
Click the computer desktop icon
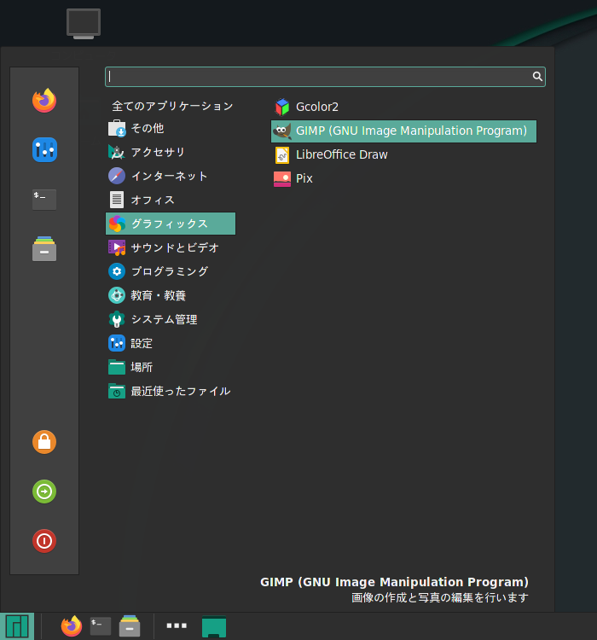click(x=84, y=24)
